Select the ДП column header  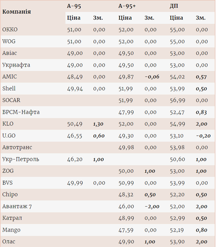pyautogui.click(x=174, y=6)
